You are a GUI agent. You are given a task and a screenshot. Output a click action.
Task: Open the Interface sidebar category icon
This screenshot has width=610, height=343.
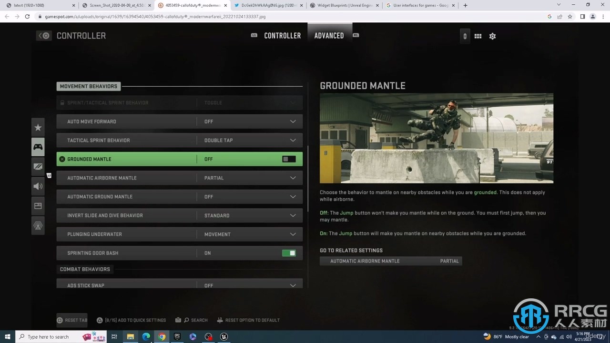coord(38,206)
